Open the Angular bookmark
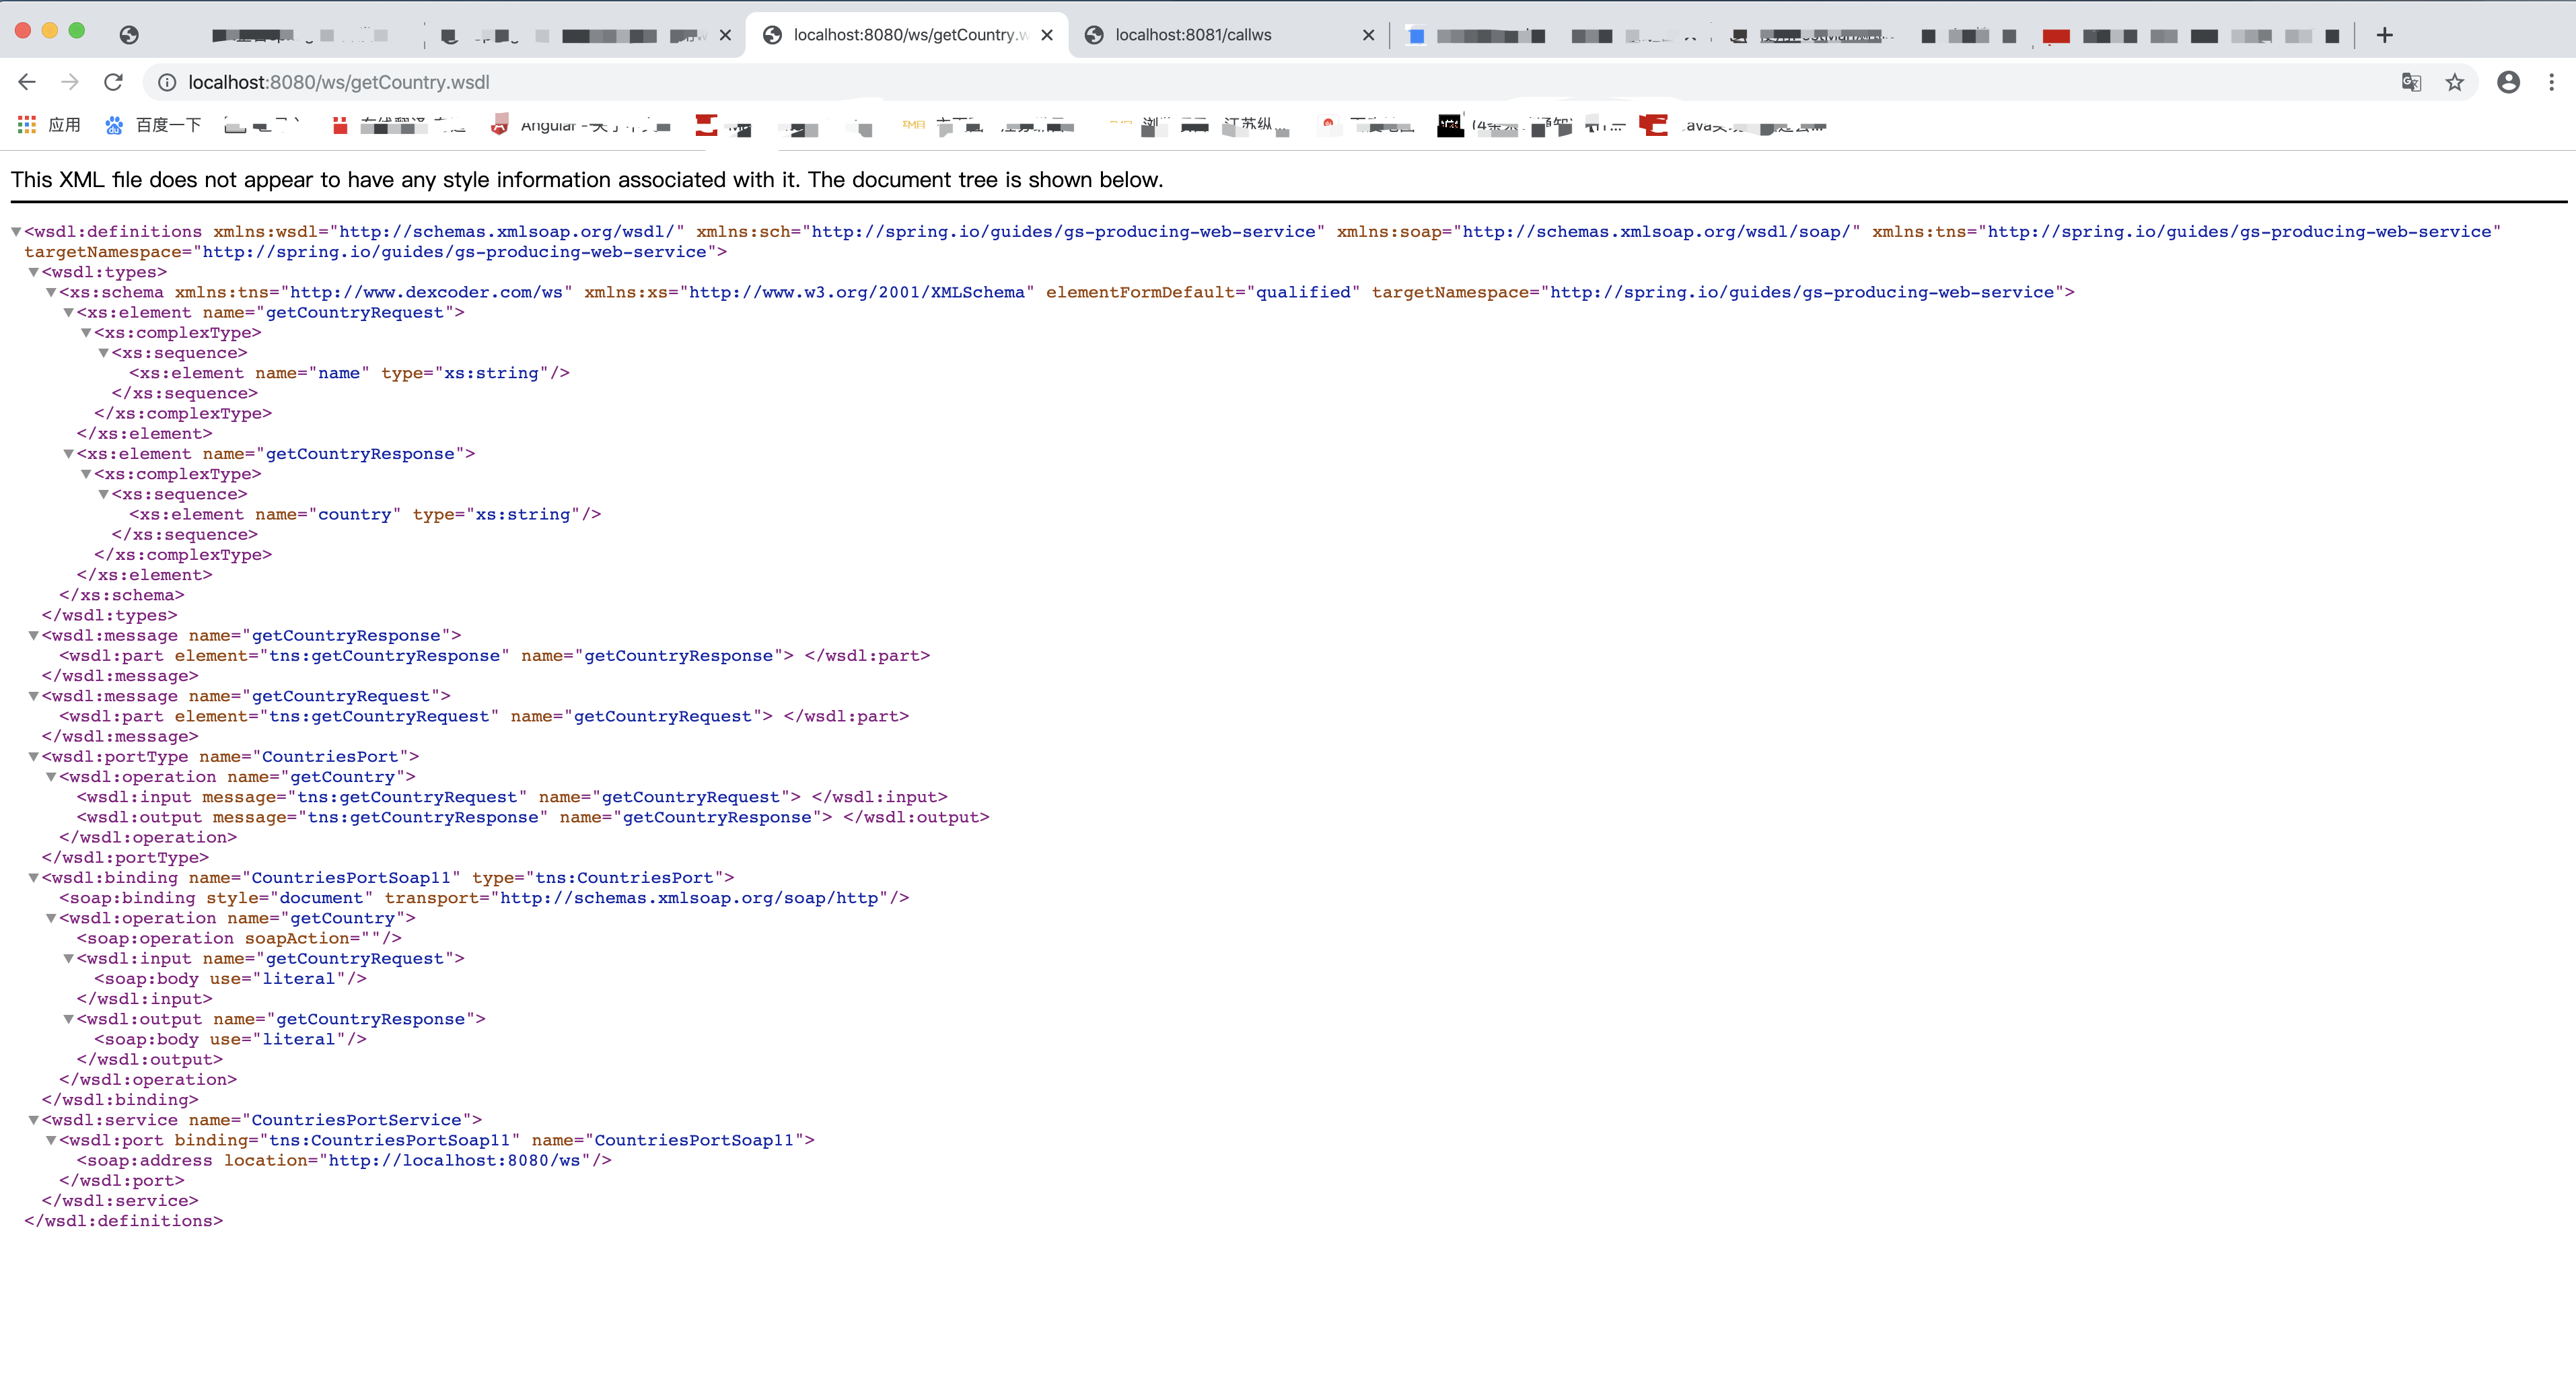Screen dimensions: 2576x1385 548,125
